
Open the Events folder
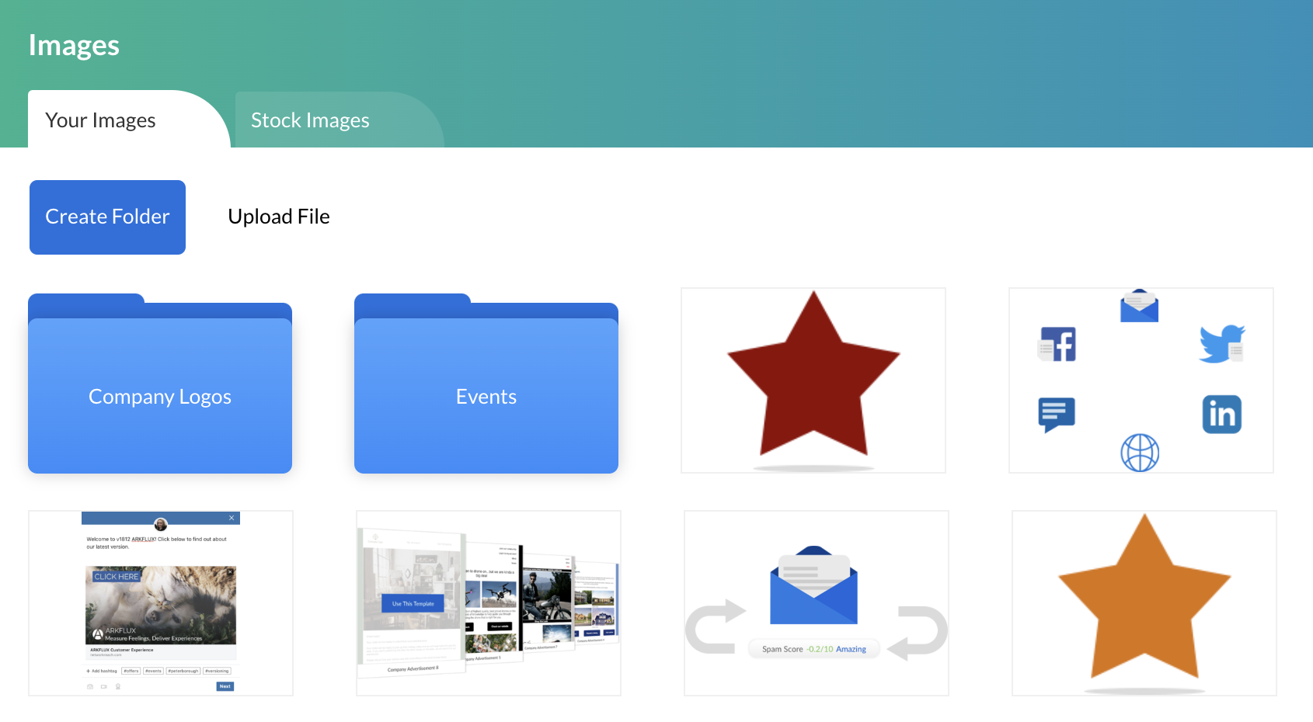coord(486,396)
